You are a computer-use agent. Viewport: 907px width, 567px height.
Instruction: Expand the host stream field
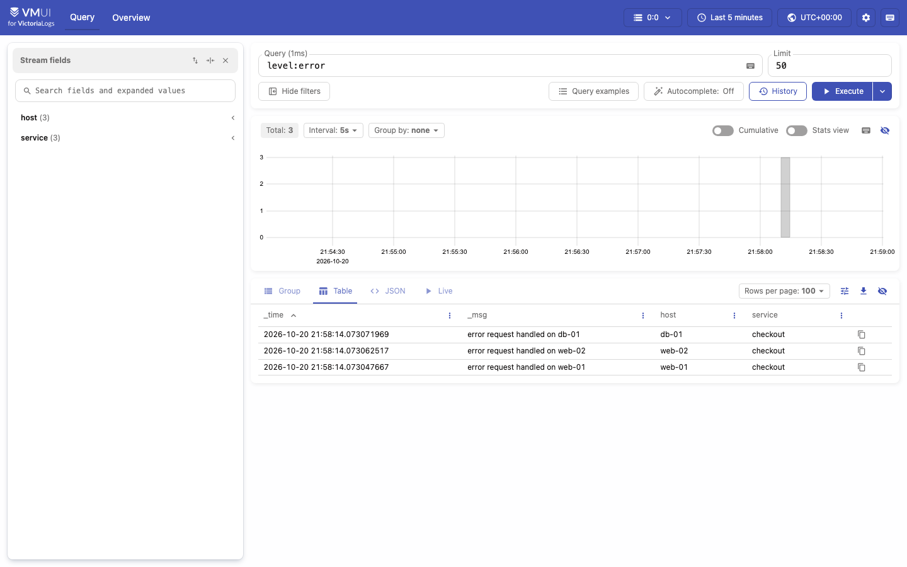coord(125,118)
